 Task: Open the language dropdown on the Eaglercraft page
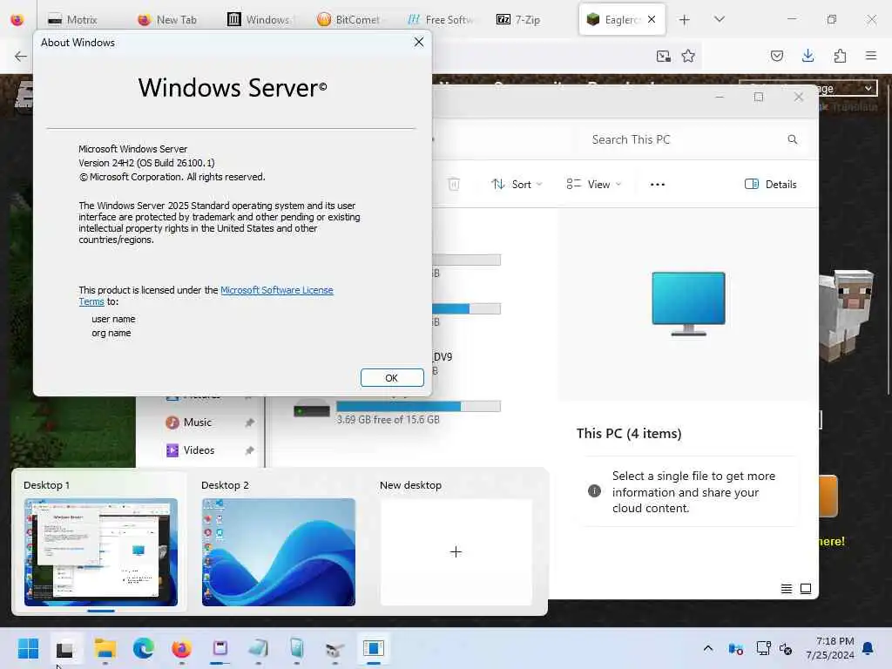pyautogui.click(x=808, y=88)
